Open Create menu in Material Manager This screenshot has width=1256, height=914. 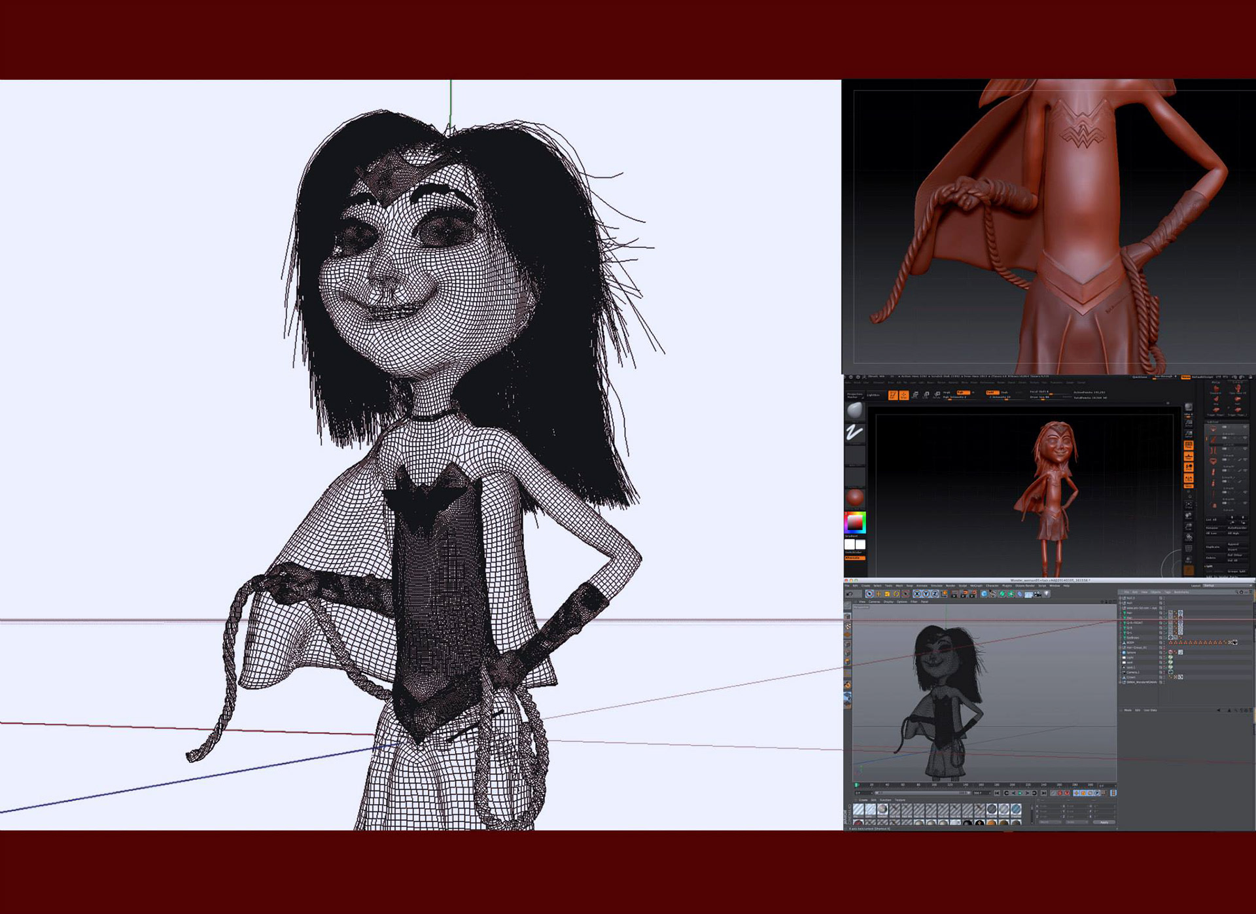click(x=863, y=800)
